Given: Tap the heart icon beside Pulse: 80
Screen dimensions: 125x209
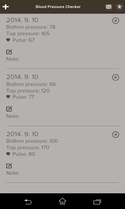Looking at the screenshot, I should click(8, 154).
